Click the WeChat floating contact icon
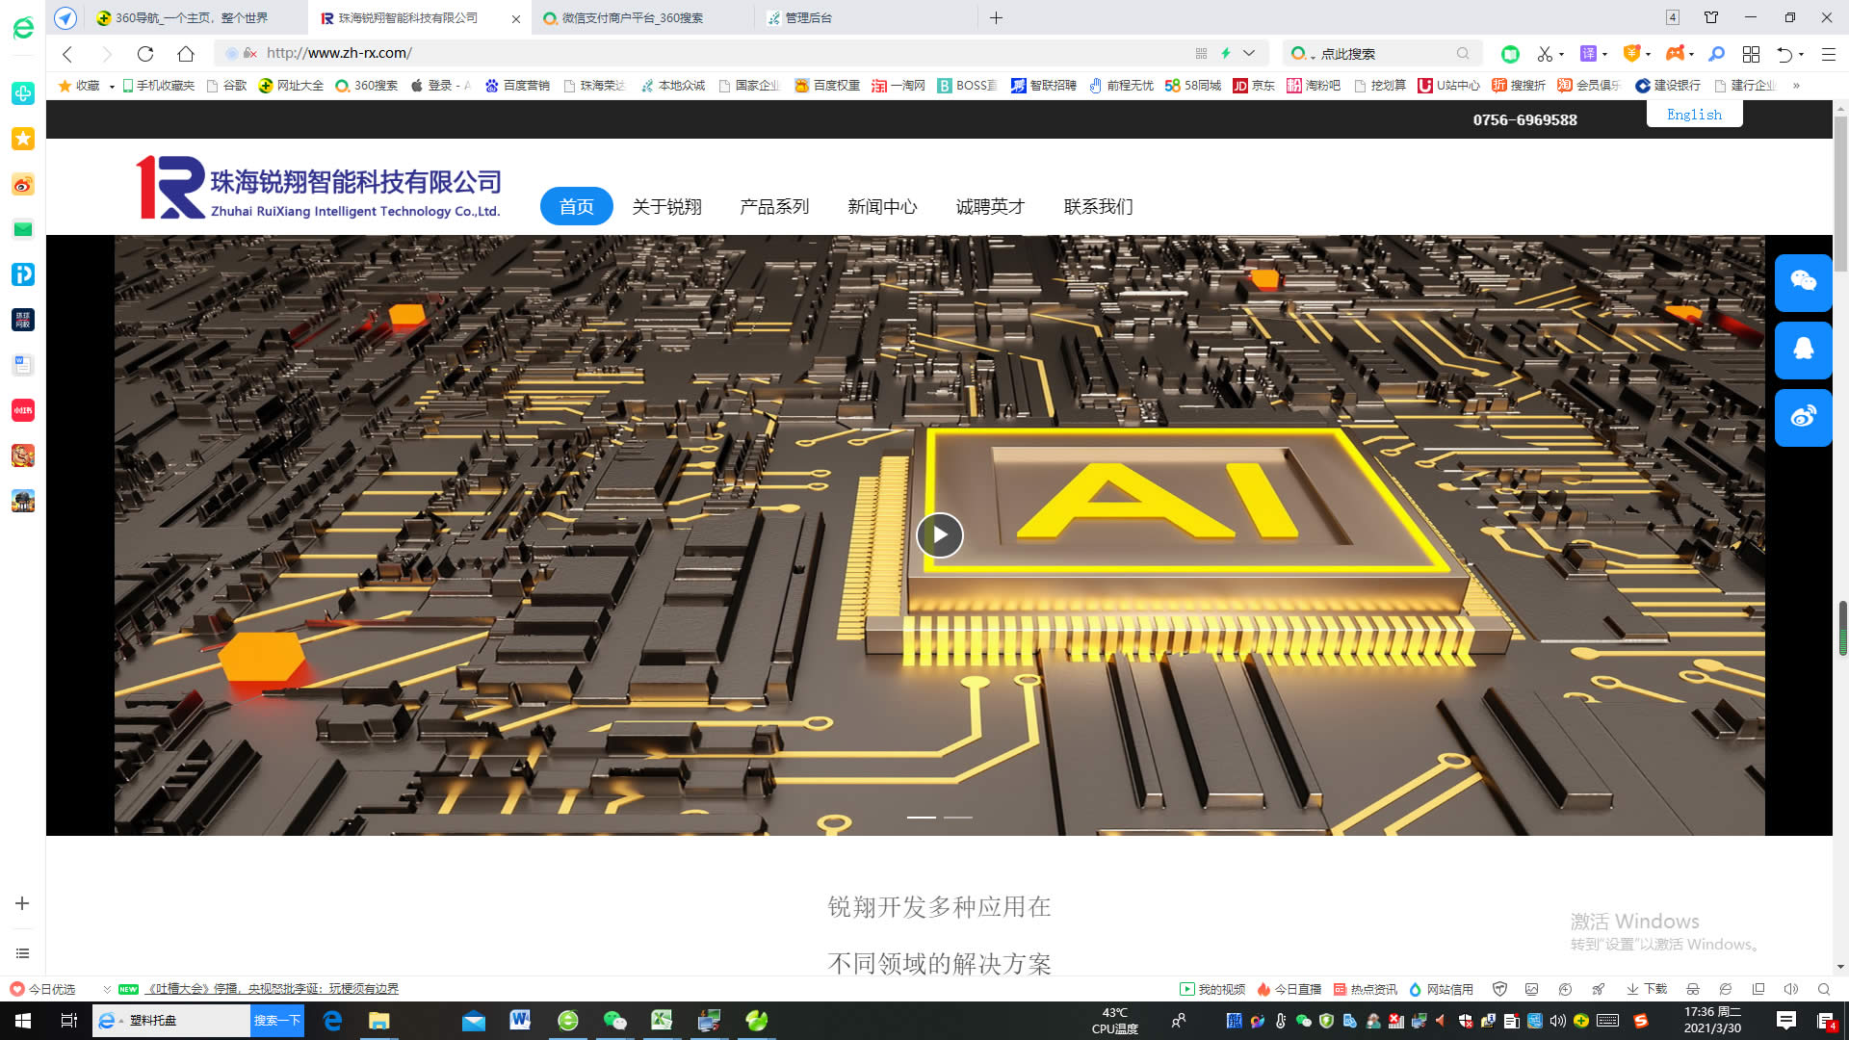The image size is (1849, 1040). 1803,281
